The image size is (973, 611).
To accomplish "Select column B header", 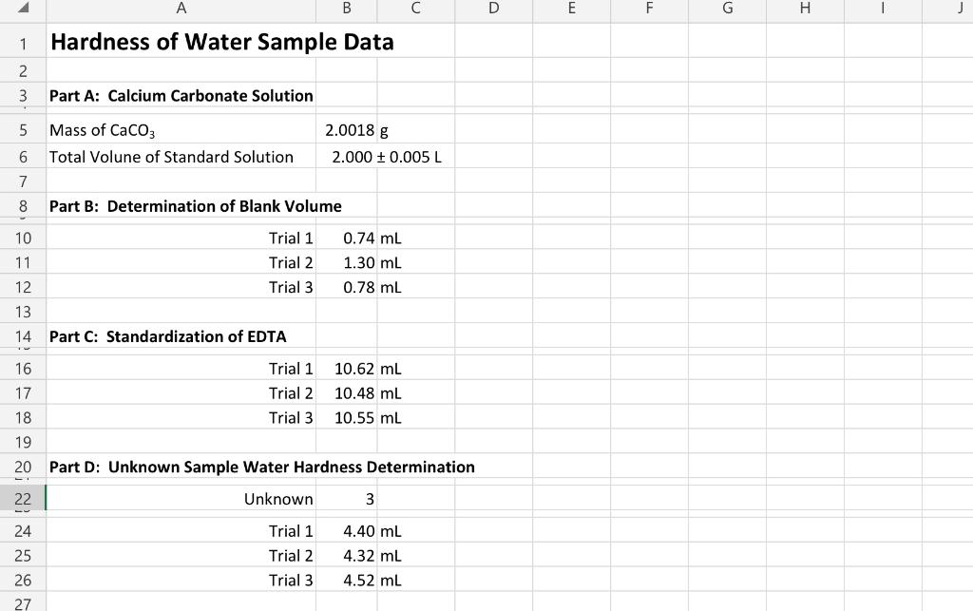I will click(347, 10).
